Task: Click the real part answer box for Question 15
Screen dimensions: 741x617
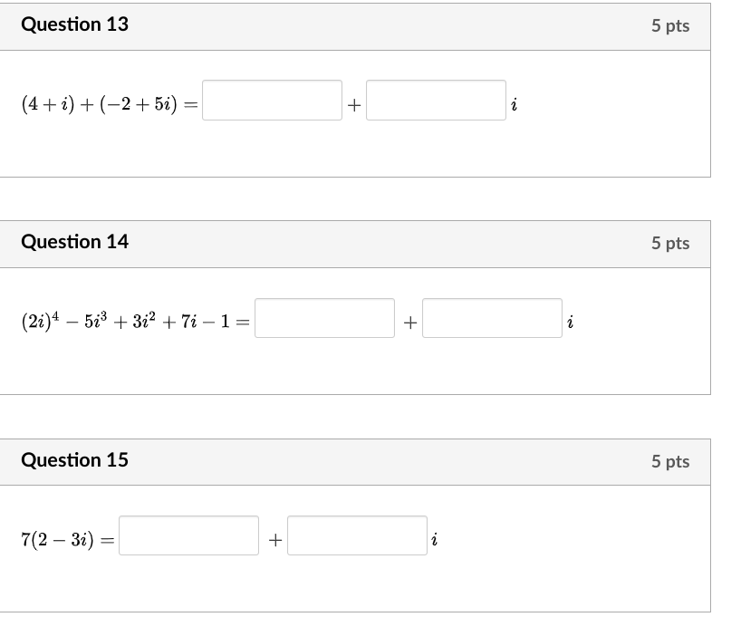Action: point(188,535)
